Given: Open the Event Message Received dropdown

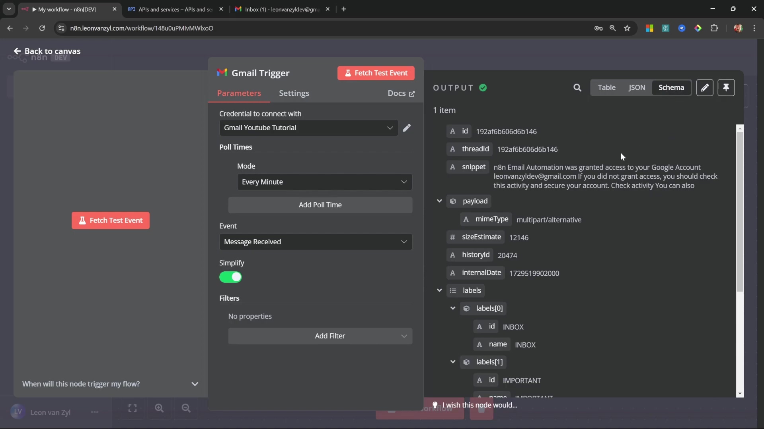Looking at the screenshot, I should 316,242.
